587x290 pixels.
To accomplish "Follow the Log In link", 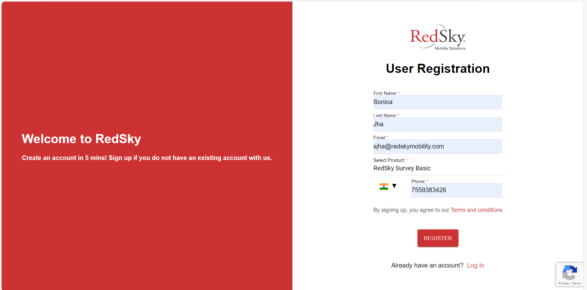I will [x=475, y=265].
